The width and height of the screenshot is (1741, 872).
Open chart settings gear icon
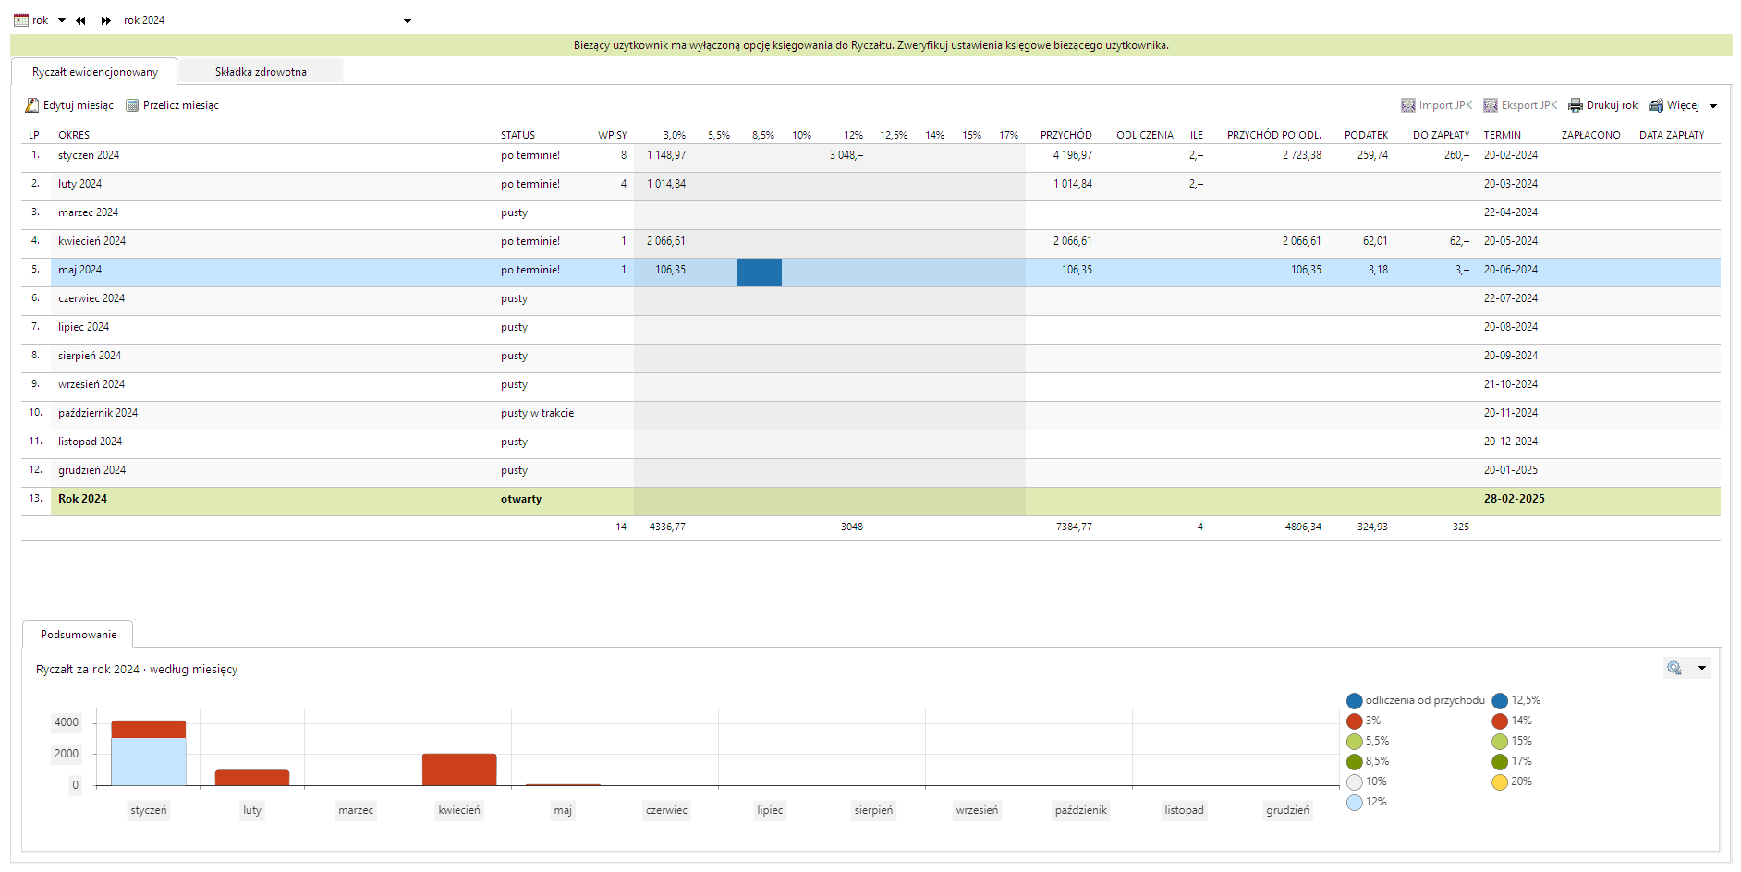(x=1674, y=668)
